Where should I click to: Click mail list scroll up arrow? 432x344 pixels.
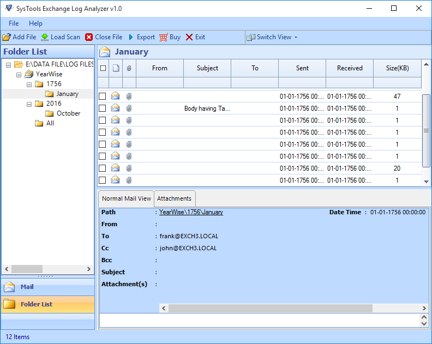426,64
